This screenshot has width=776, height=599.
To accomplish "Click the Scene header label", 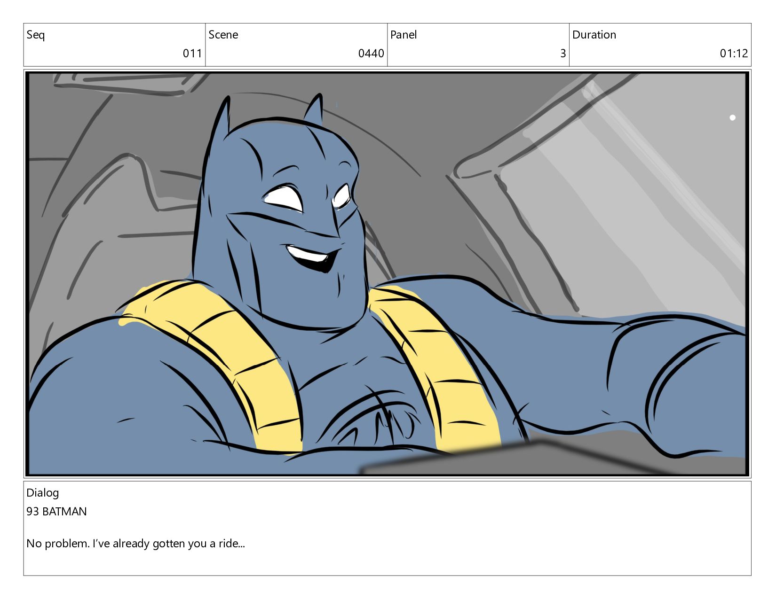I will click(x=223, y=35).
